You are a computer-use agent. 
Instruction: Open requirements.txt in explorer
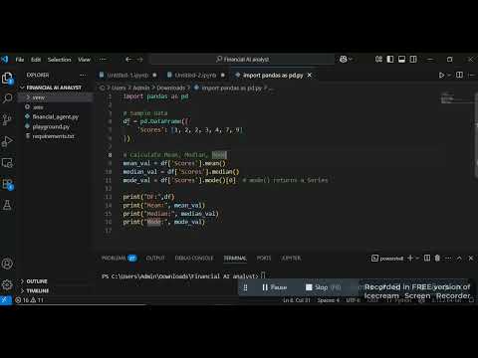click(x=53, y=136)
